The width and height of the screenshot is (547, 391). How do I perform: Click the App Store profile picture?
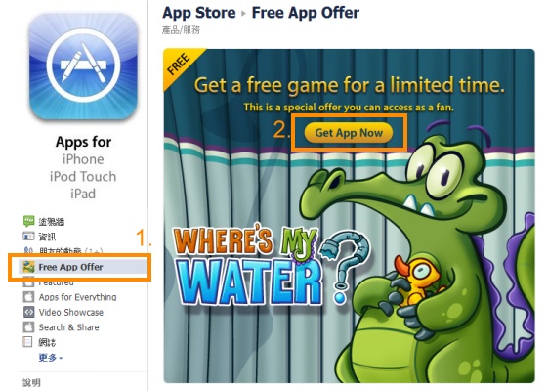[83, 65]
